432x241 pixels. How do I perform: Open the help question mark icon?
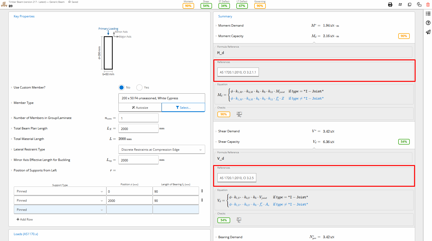428,23
